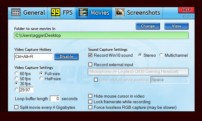Click the Screenshots picture icon

[120, 12]
